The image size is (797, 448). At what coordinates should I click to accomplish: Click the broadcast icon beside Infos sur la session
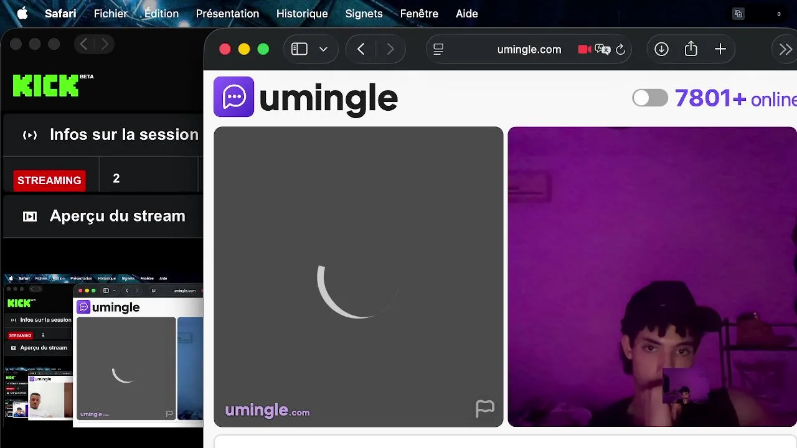click(x=30, y=135)
